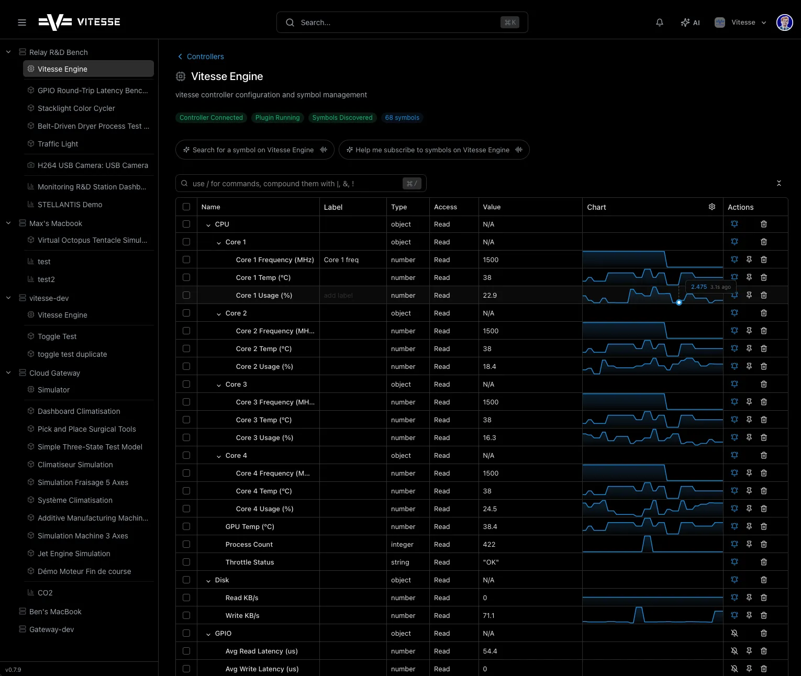Toggle alert bell for Throttle Status
Image resolution: width=801 pixels, height=676 pixels.
pyautogui.click(x=735, y=562)
